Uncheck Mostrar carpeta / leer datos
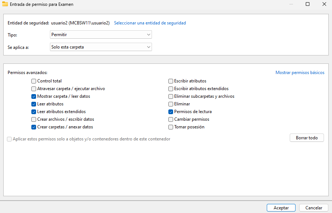Screen dimensions: 332x213 [x=34, y=96]
